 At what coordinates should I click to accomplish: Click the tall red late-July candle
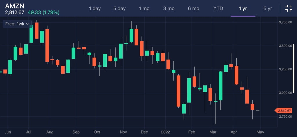[47, 45]
